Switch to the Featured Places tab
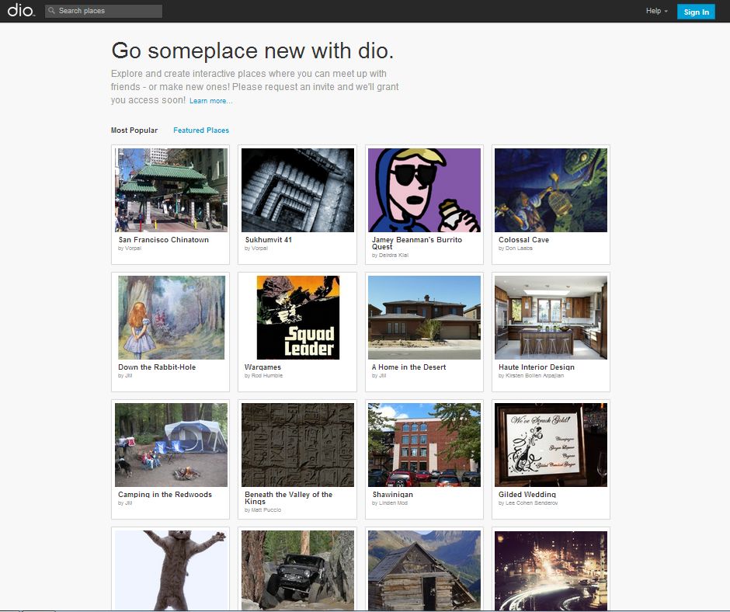The height and width of the screenshot is (612, 730). coord(201,130)
